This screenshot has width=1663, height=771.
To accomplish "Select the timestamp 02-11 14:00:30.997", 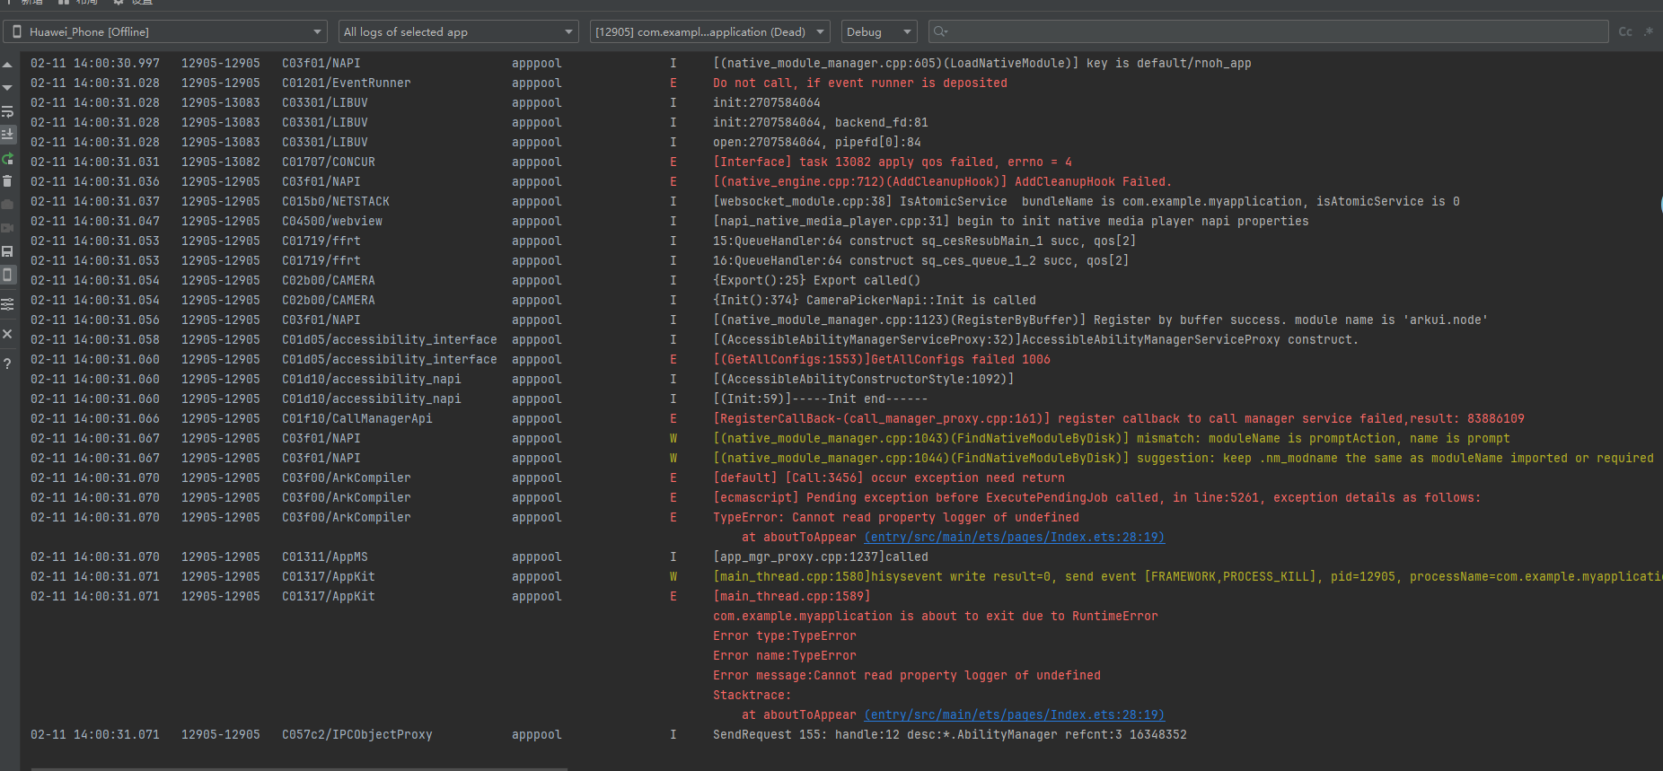I will 94,63.
